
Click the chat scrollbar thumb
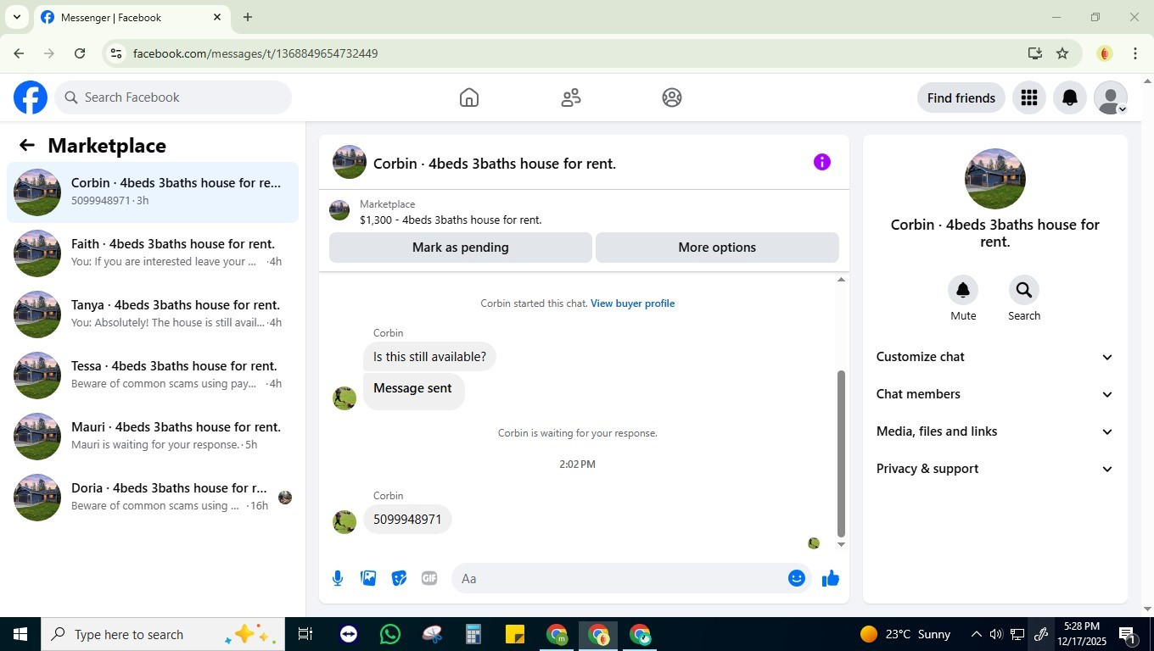(842, 453)
